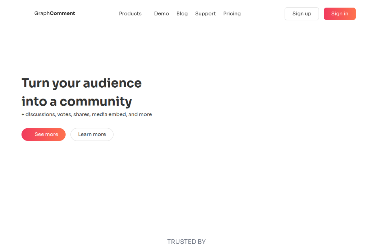Screen dimensions: 368x245
Task: Open the Support menu item
Action: (205, 13)
